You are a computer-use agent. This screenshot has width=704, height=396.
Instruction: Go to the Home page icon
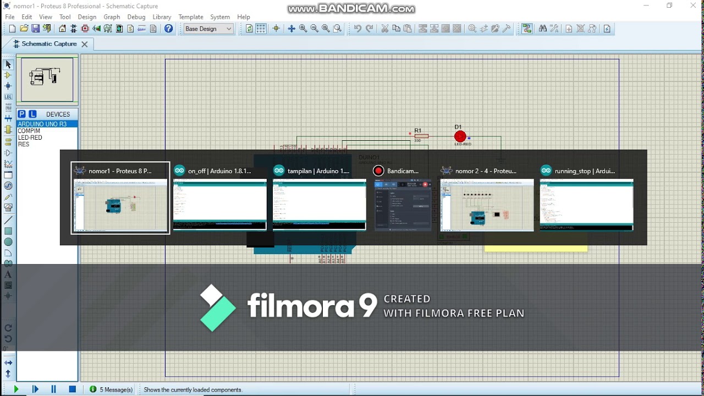tap(62, 29)
